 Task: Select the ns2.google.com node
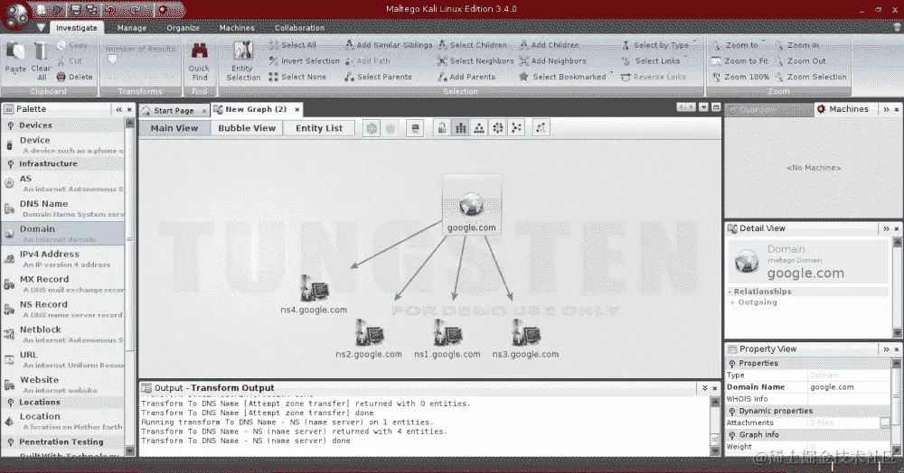click(x=369, y=339)
